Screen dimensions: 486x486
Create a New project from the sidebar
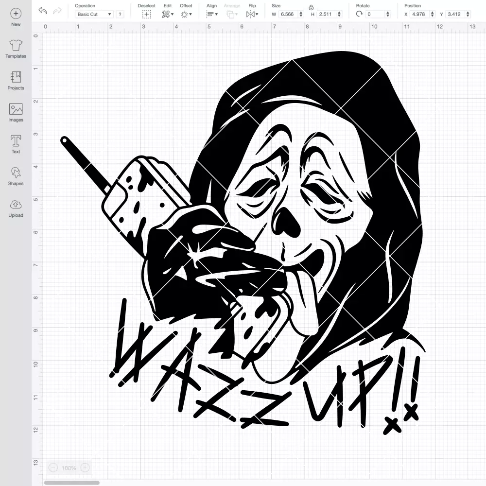click(16, 17)
